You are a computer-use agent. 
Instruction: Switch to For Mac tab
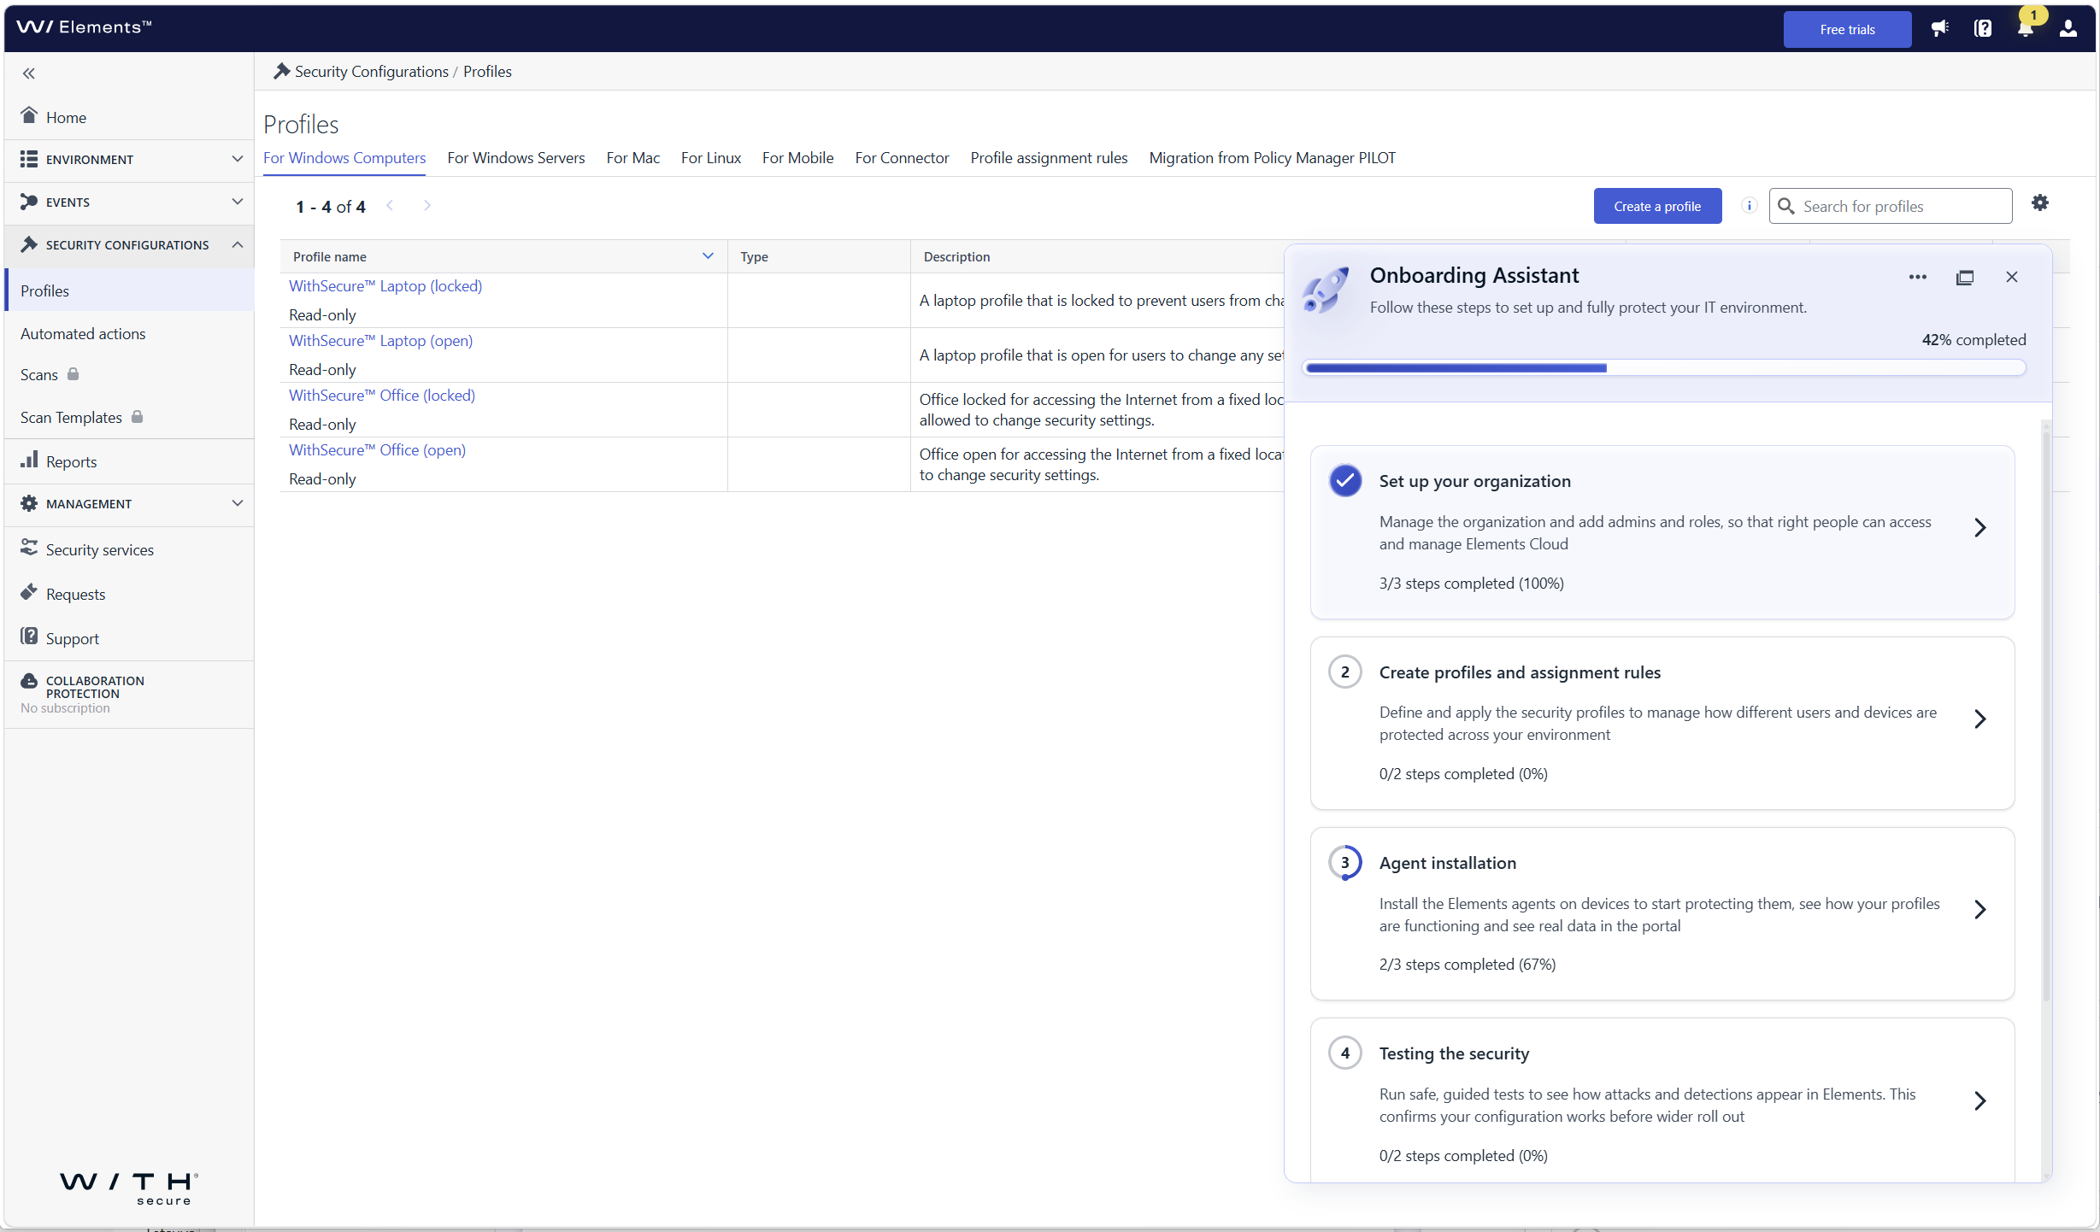tap(632, 158)
